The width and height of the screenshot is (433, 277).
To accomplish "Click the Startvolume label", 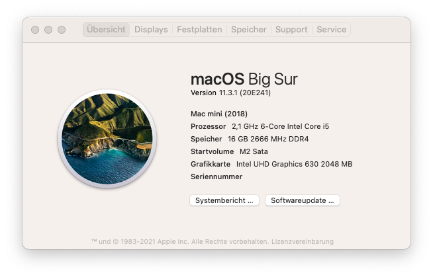I will point(212,151).
